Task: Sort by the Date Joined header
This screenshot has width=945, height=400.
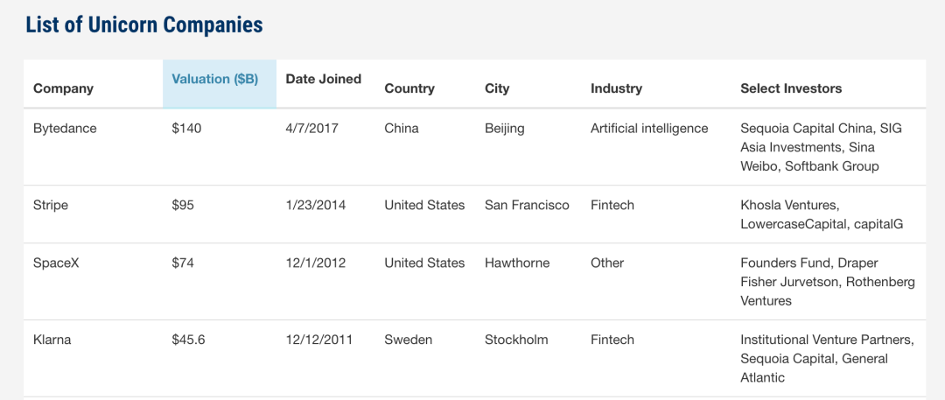Action: tap(324, 80)
